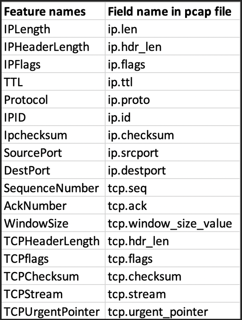Click the IPLength cell
242x320 pixels.
click(53, 29)
